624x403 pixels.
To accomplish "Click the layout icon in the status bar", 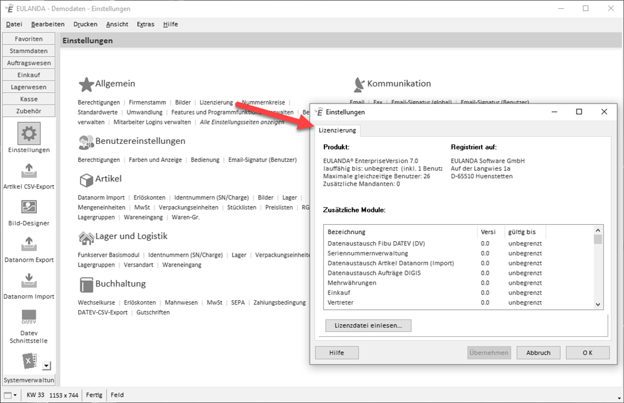I will (x=7, y=395).
